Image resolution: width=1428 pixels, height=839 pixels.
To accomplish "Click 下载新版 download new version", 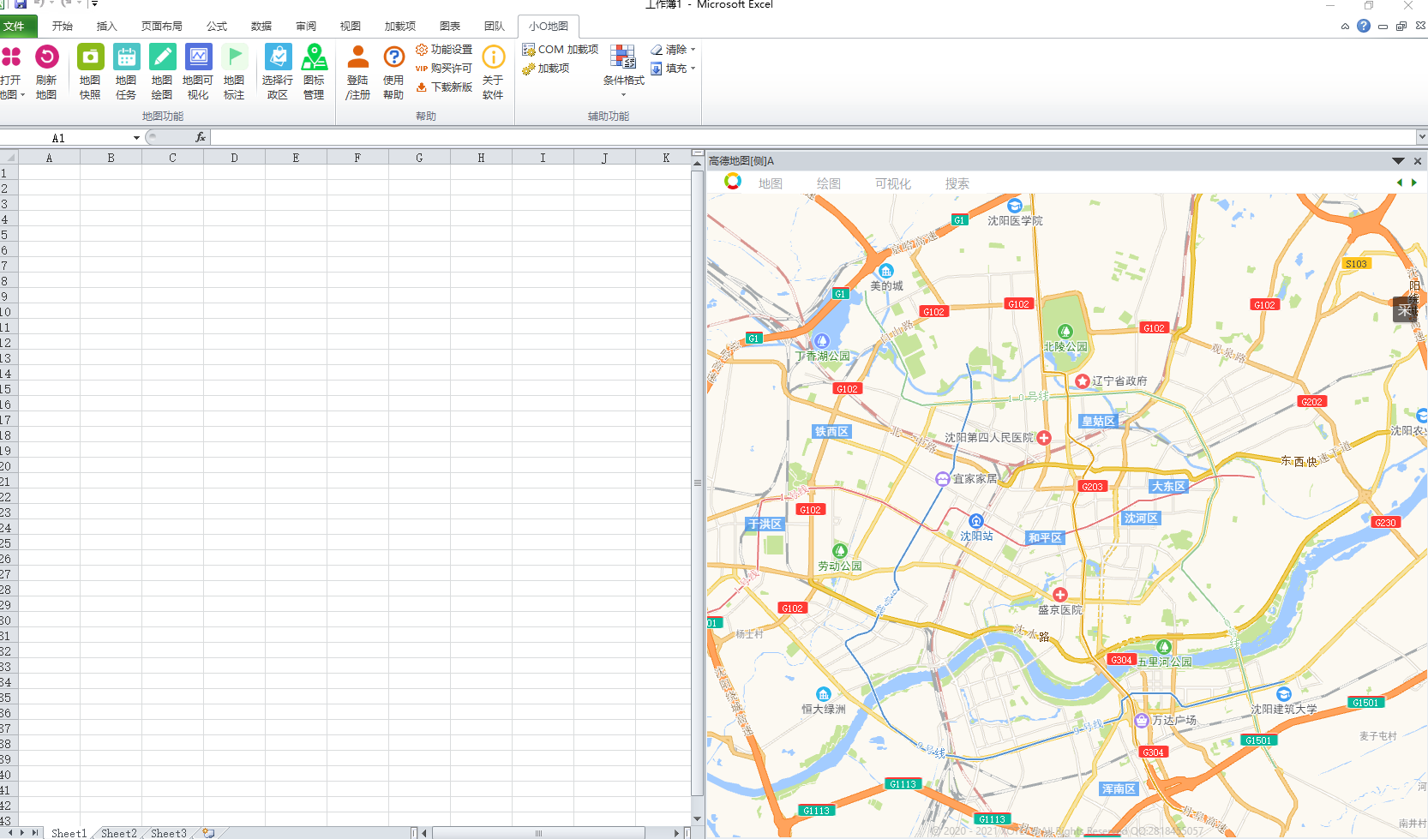I will (x=444, y=87).
